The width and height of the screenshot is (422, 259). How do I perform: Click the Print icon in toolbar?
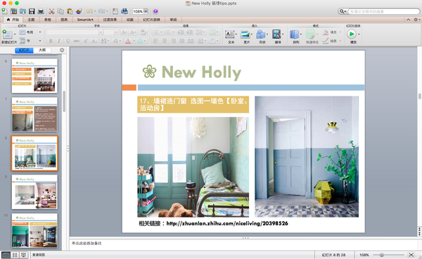pos(41,11)
